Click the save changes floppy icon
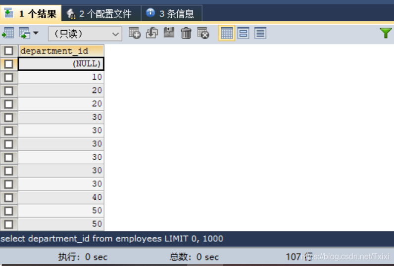This screenshot has height=266, width=394. tap(169, 33)
